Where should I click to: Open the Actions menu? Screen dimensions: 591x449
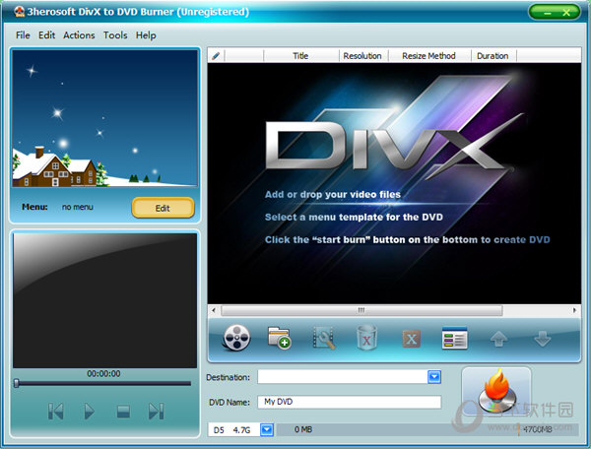click(79, 35)
